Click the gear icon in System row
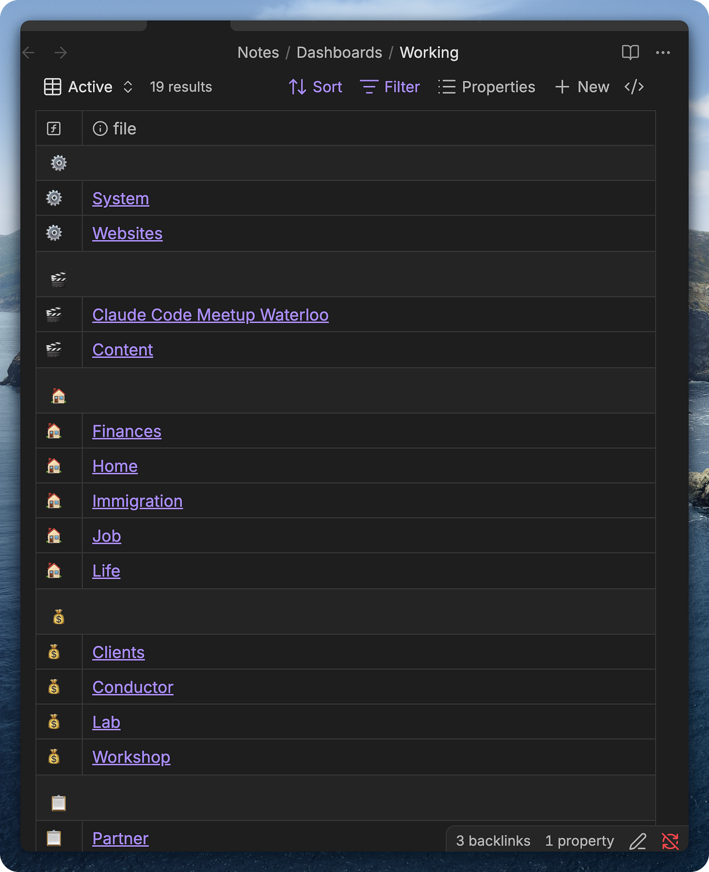Screen dimensions: 709x872 54,198
